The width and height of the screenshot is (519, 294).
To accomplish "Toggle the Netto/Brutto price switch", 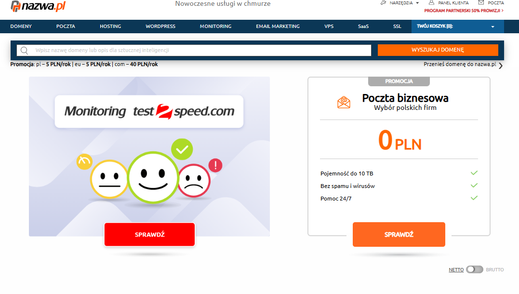I will 475,269.
